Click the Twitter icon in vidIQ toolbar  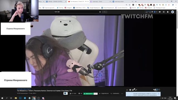133,90
